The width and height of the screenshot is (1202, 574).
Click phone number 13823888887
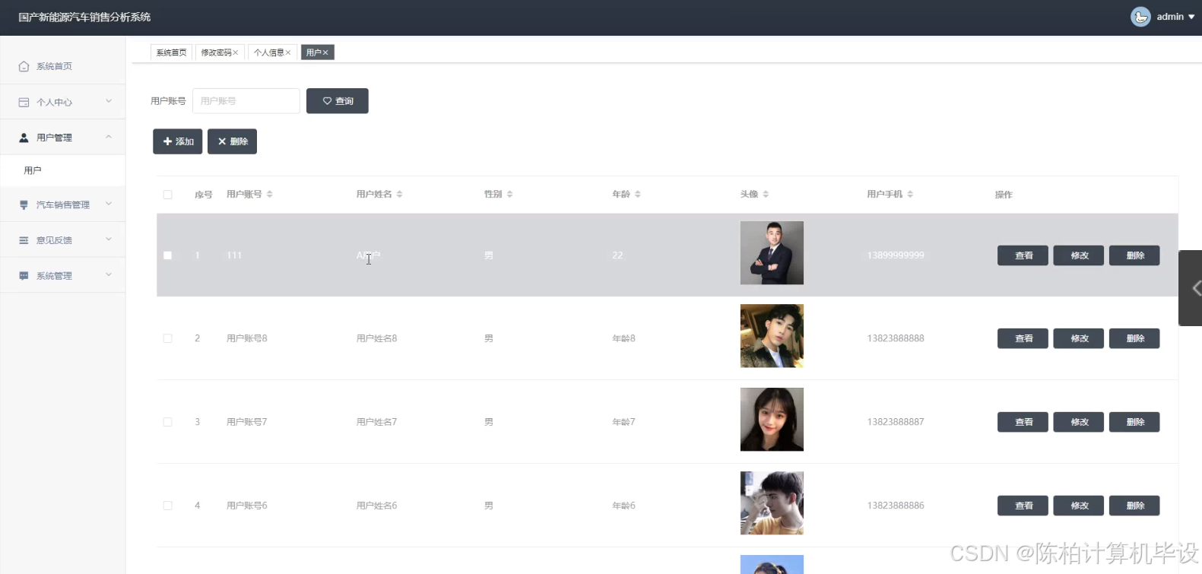(x=896, y=422)
